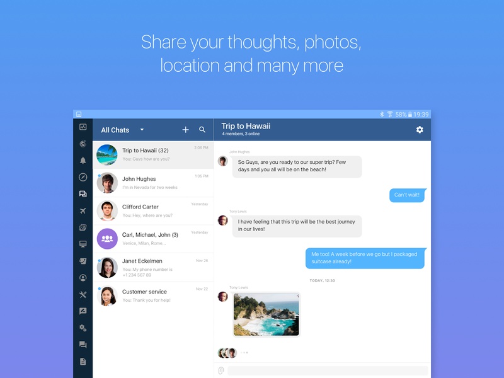Open the wrench and screwdriver tools icon
This screenshot has width=504, height=378.
83,294
